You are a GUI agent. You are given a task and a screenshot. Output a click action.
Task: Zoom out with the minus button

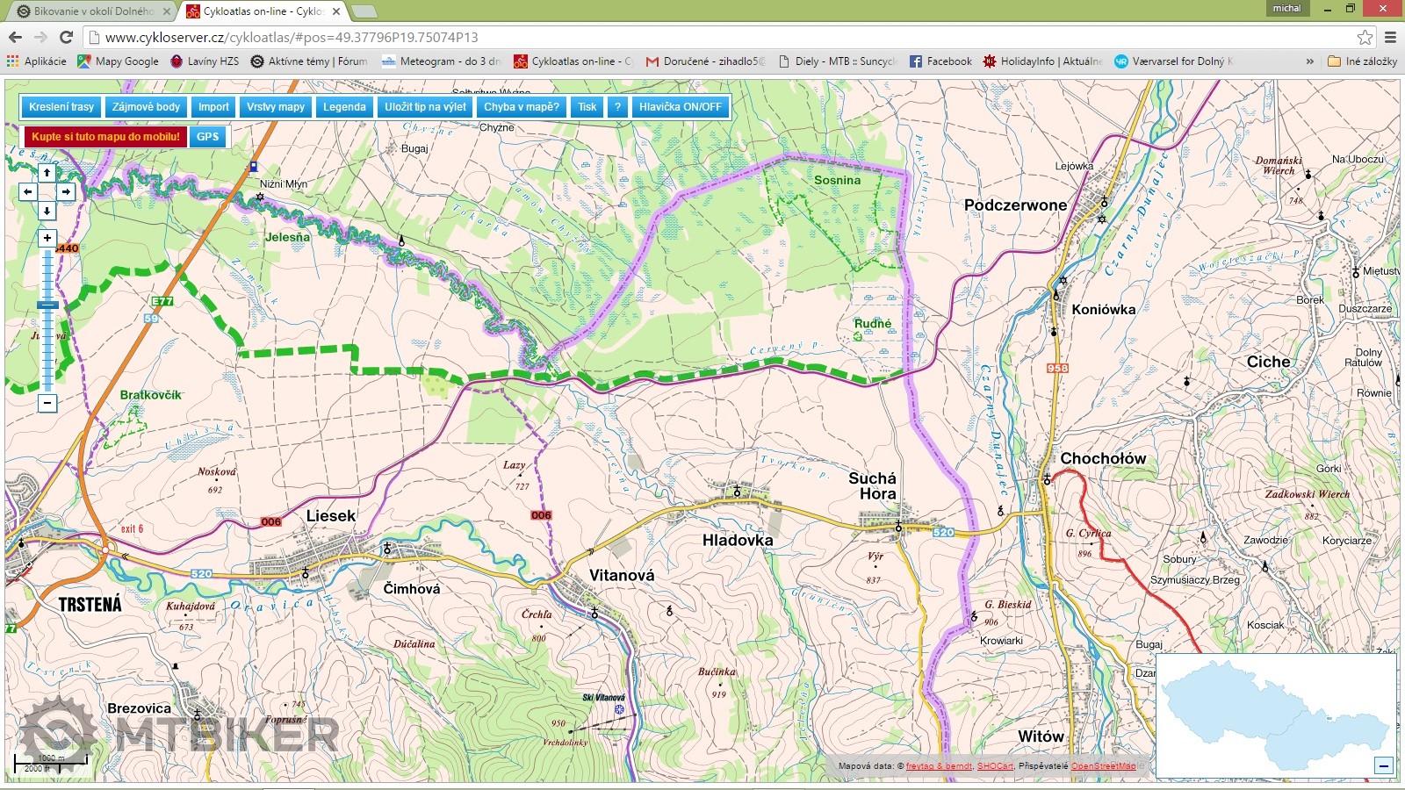coord(47,403)
